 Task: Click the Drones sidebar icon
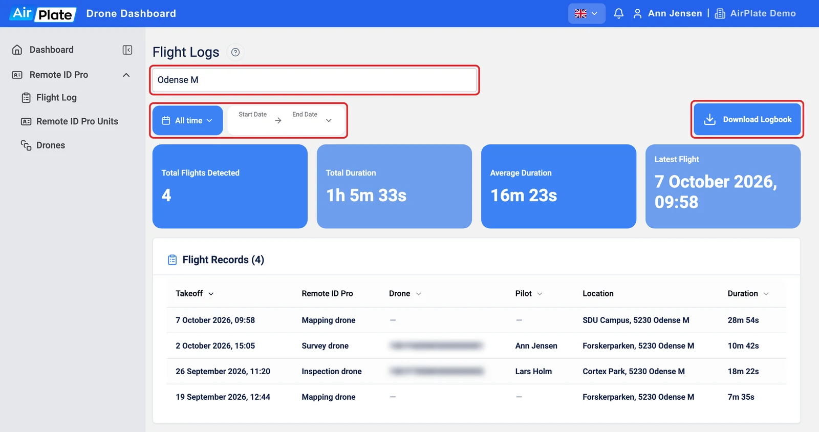(x=26, y=145)
